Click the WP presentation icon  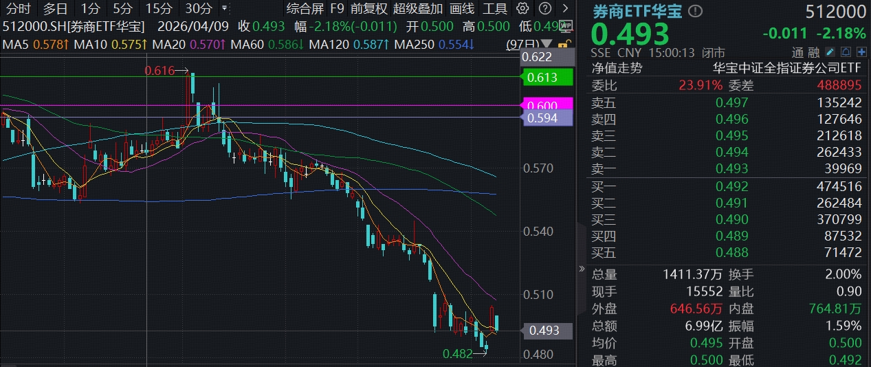coord(565,26)
